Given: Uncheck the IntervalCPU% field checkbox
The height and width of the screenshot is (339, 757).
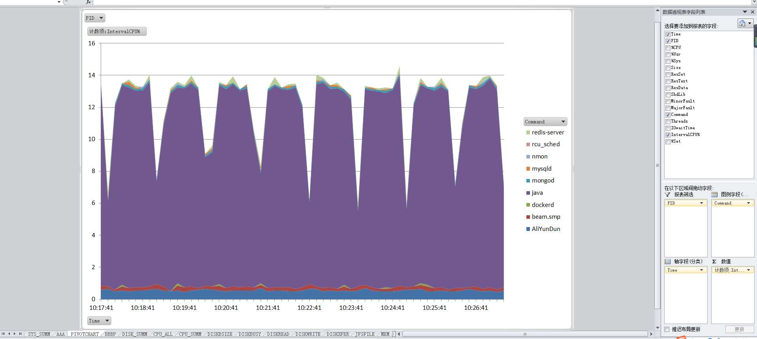Looking at the screenshot, I should point(668,135).
